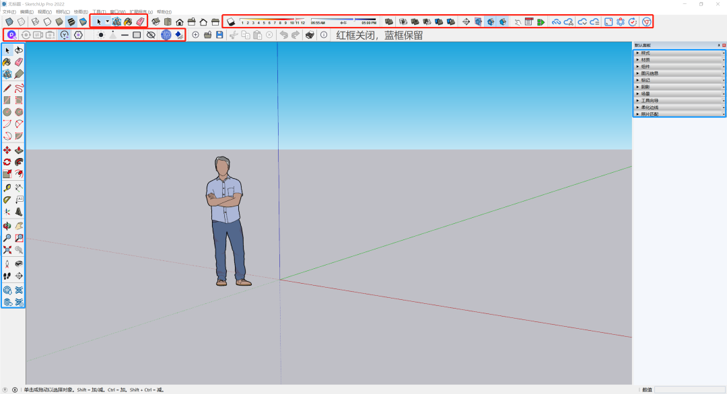
Task: Choose the 3D Text tool
Action: pos(19,212)
